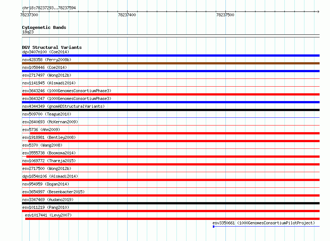
Task: Click the DGV Structural Variants track title
Action: pos(52,47)
